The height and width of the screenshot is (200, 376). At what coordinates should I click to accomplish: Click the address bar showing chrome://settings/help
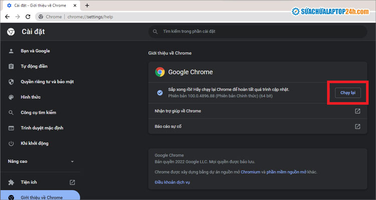(x=150, y=16)
